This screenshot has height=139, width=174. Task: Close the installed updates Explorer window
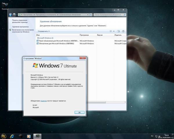point(124,10)
